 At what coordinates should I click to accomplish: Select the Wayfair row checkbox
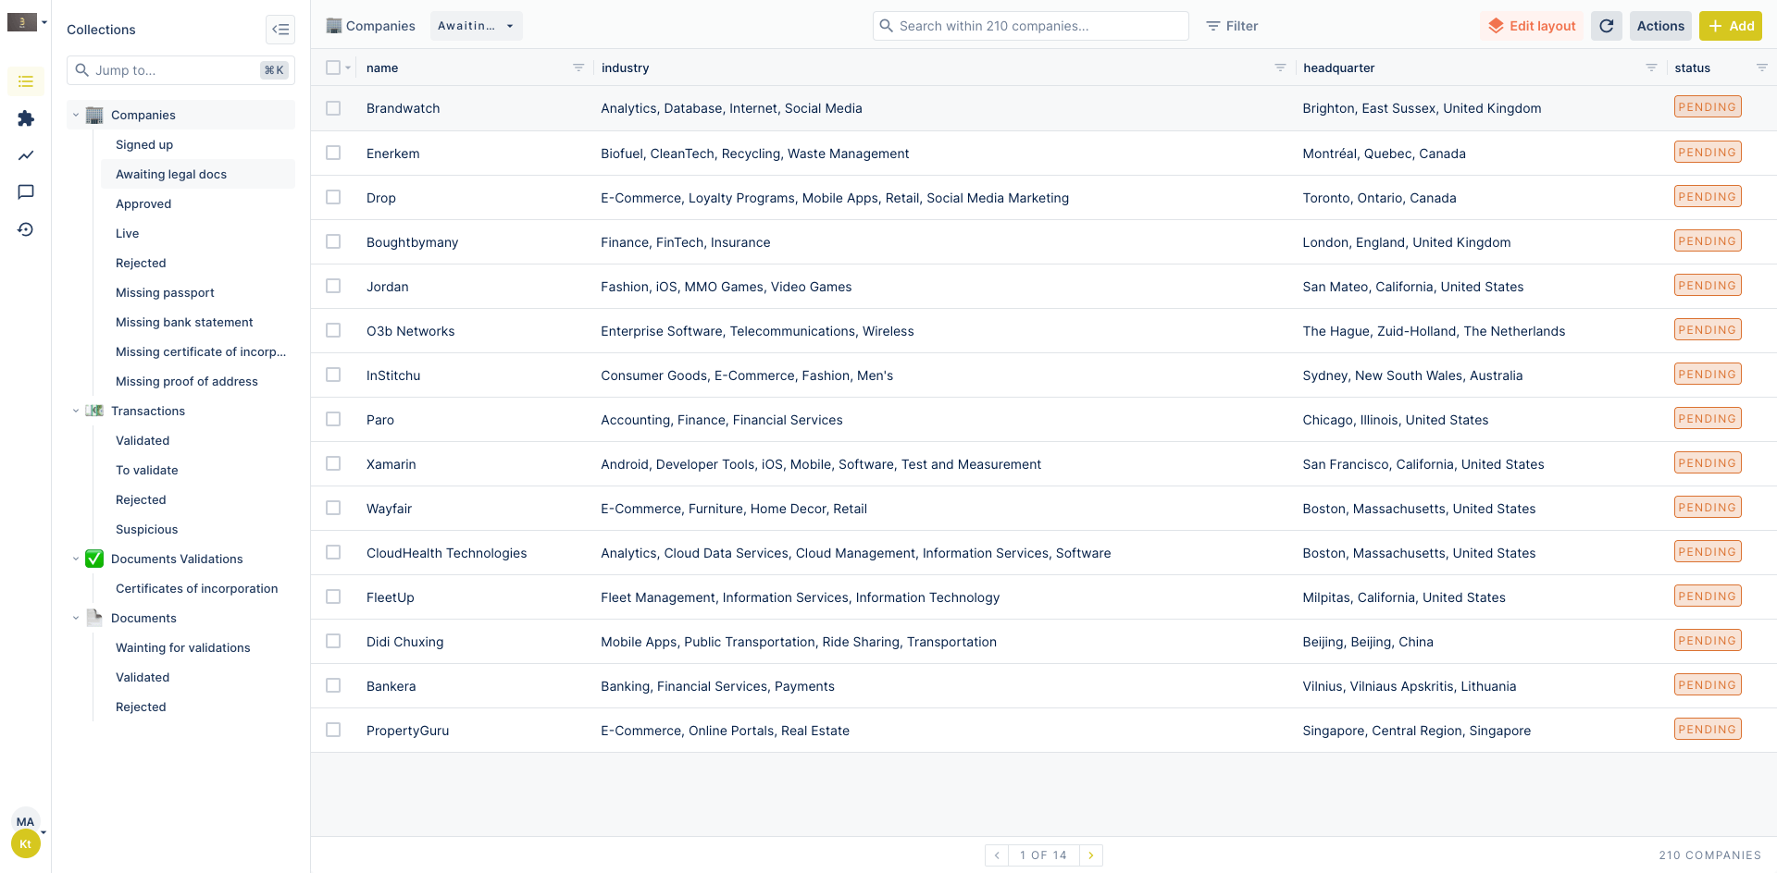tap(333, 508)
